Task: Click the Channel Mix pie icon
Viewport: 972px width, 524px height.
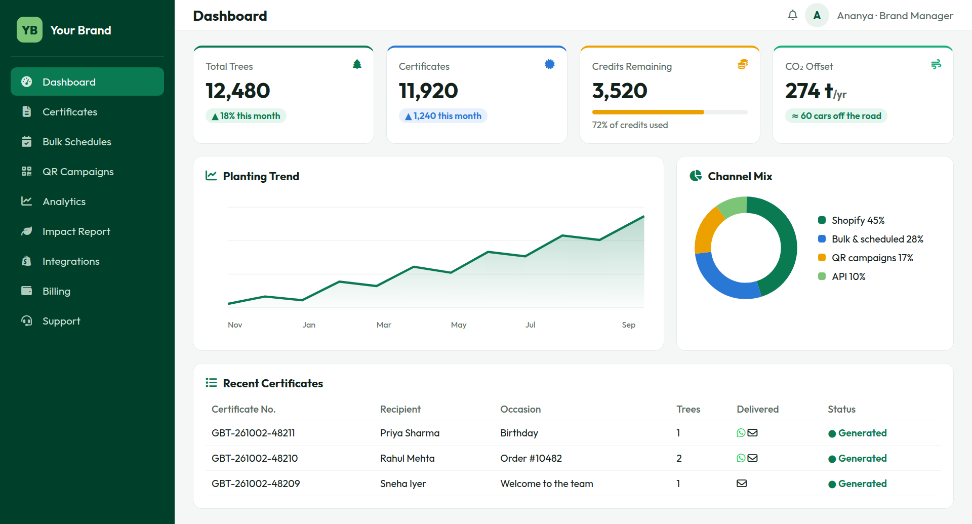Action: pyautogui.click(x=696, y=176)
